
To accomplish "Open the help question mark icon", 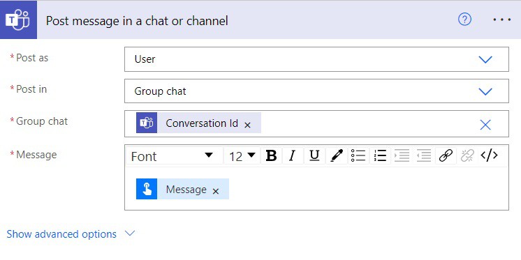I will tap(464, 20).
